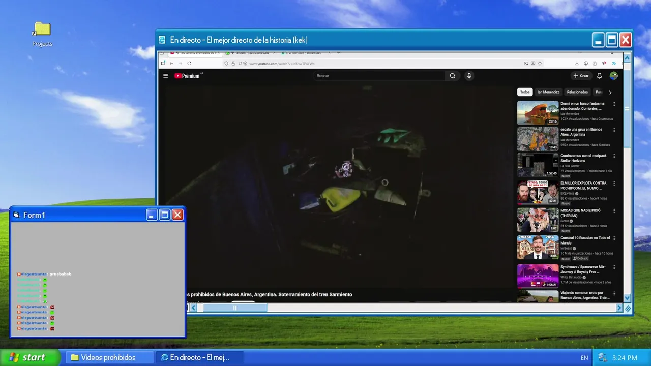Open 'ELMILLOR EXPLOTA CONTRA POCHIPOOM' thumbnail
This screenshot has width=651, height=366.
[x=538, y=193]
